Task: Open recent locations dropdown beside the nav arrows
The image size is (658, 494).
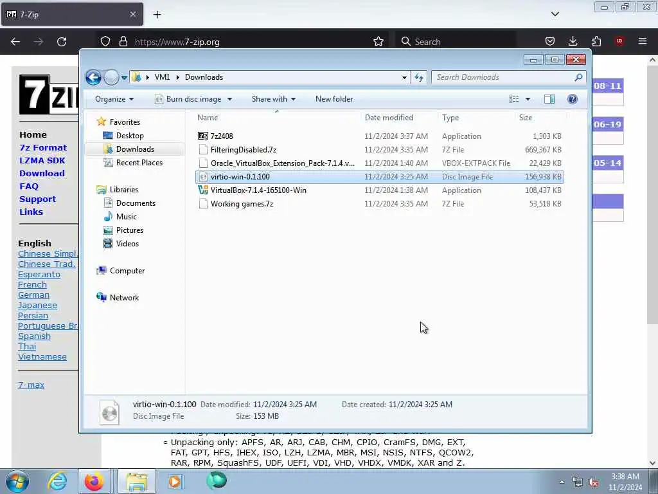Action: coord(124,77)
